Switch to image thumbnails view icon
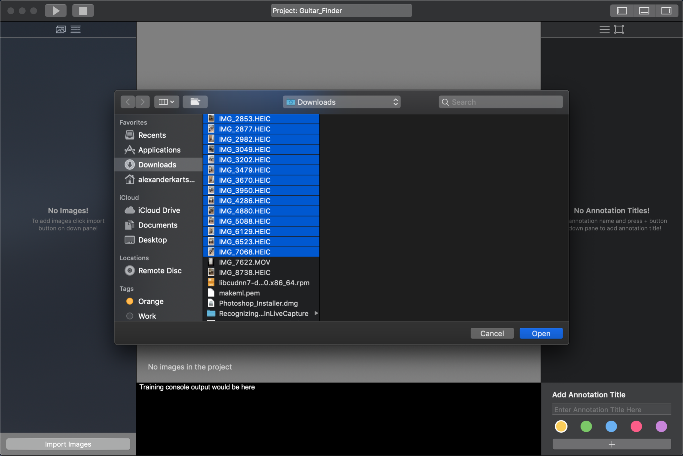Viewport: 683px width, 456px height. click(x=60, y=29)
